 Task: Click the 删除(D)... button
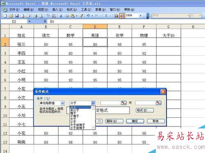pyautogui.click(x=114, y=121)
